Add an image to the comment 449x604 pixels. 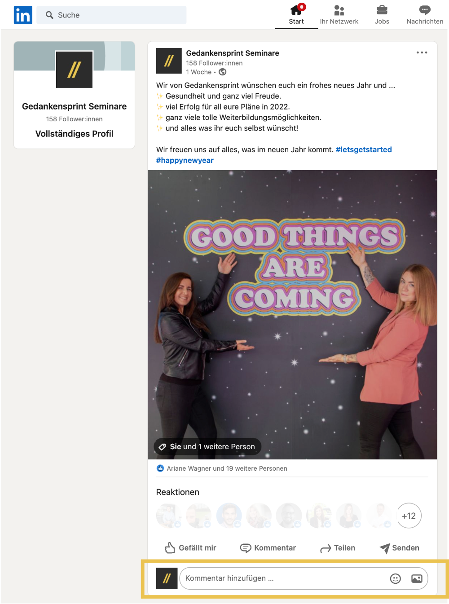click(x=417, y=578)
